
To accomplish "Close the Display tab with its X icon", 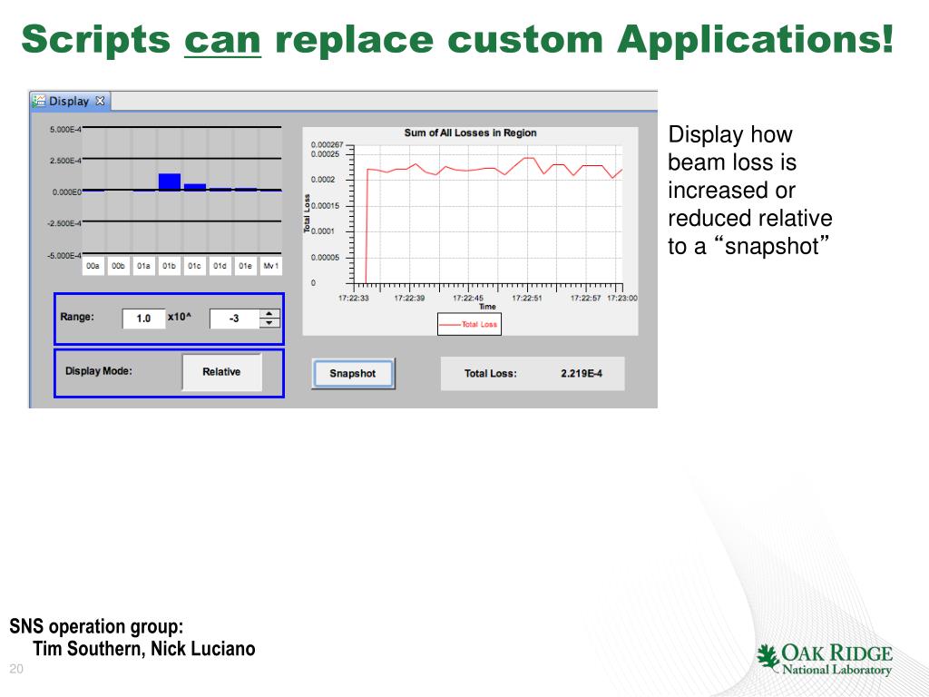I will (101, 102).
